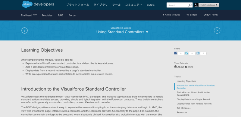The width and height of the screenshot is (241, 117).
Task: Open Forum tab
Action: (x=72, y=15)
